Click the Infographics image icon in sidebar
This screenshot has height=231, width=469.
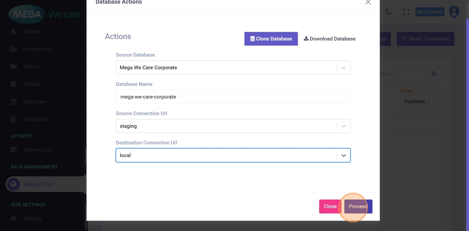tap(13, 49)
